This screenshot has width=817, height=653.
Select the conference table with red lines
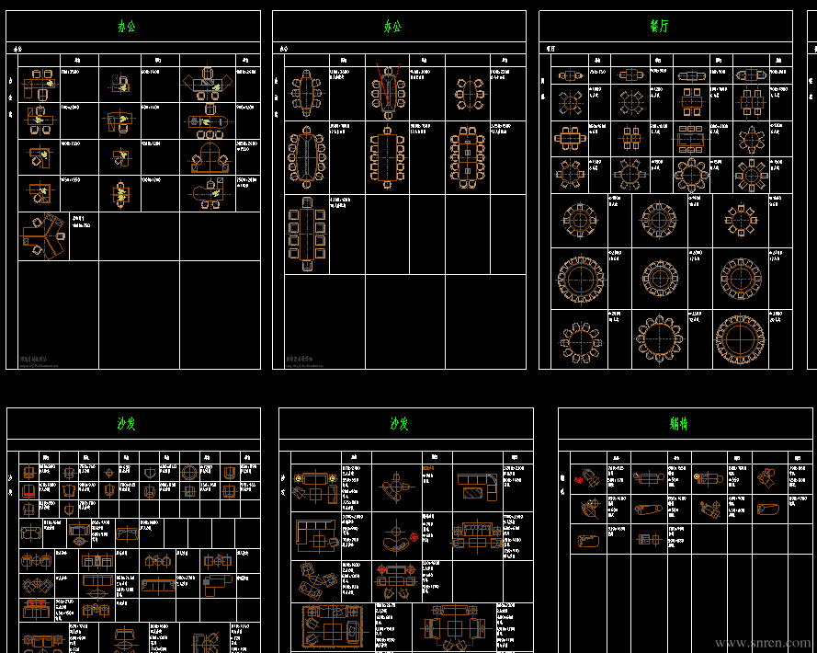point(388,91)
